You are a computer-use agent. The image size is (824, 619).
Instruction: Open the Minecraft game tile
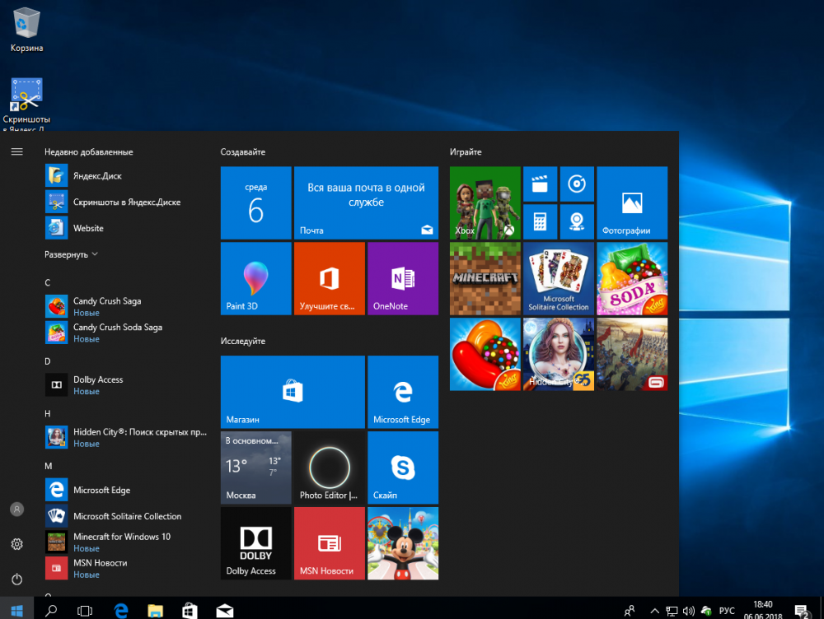(x=485, y=278)
